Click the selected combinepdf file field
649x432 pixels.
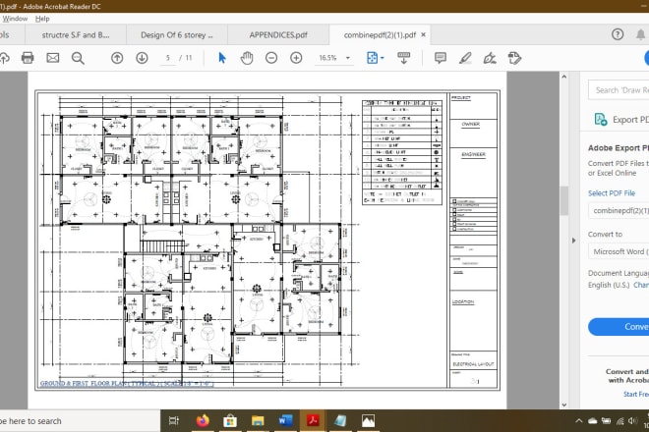619,211
